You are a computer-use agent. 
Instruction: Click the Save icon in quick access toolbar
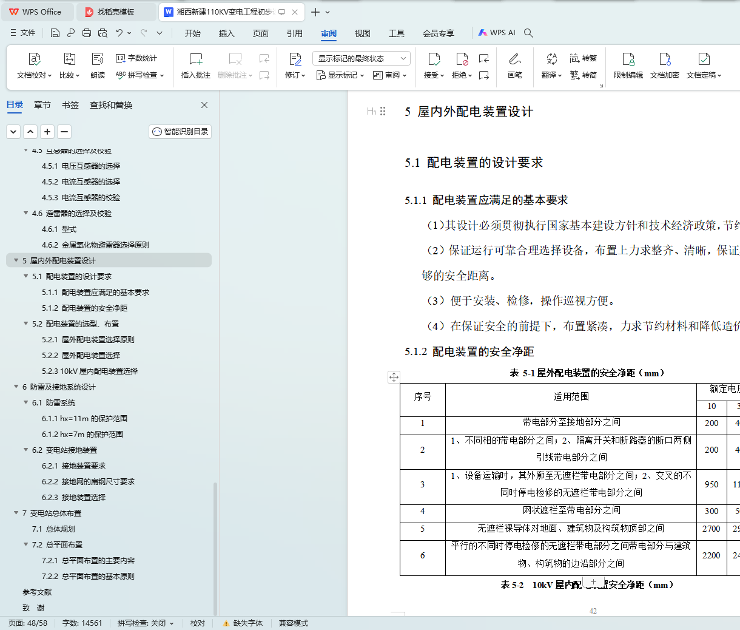click(55, 33)
